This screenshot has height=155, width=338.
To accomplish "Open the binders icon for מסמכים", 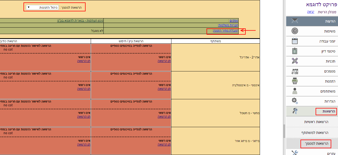I will click(295, 71).
